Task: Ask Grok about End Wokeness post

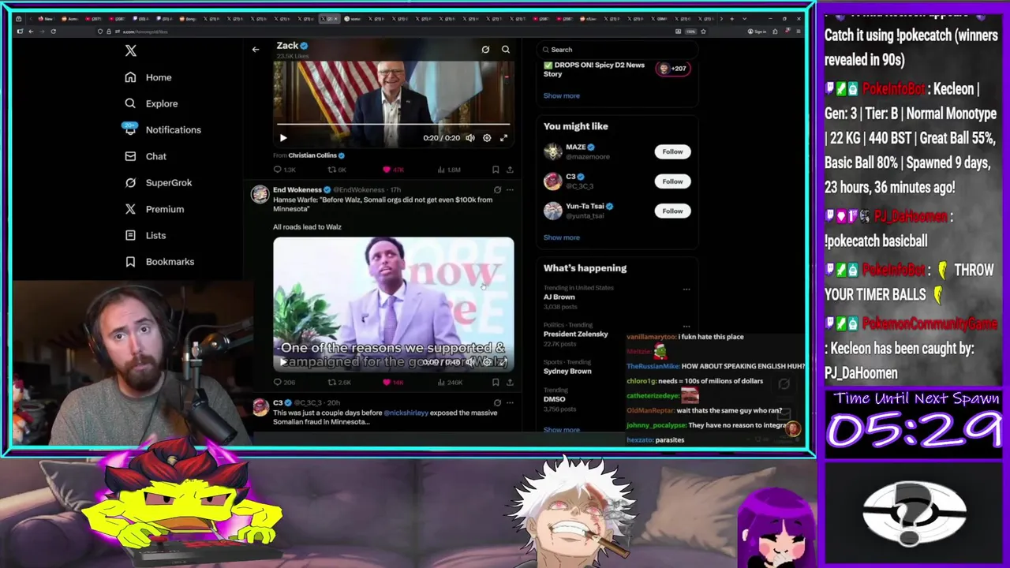Action: click(497, 190)
